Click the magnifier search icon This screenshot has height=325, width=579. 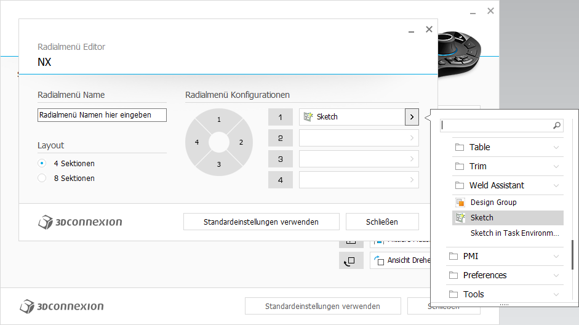557,126
